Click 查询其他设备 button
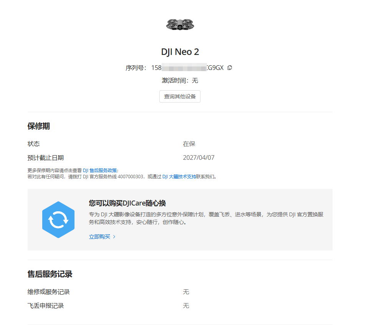389x325 pixels. pos(180,96)
